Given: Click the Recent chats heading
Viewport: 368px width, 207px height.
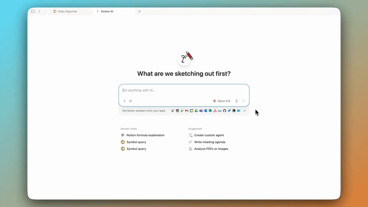Looking at the screenshot, I should (129, 129).
